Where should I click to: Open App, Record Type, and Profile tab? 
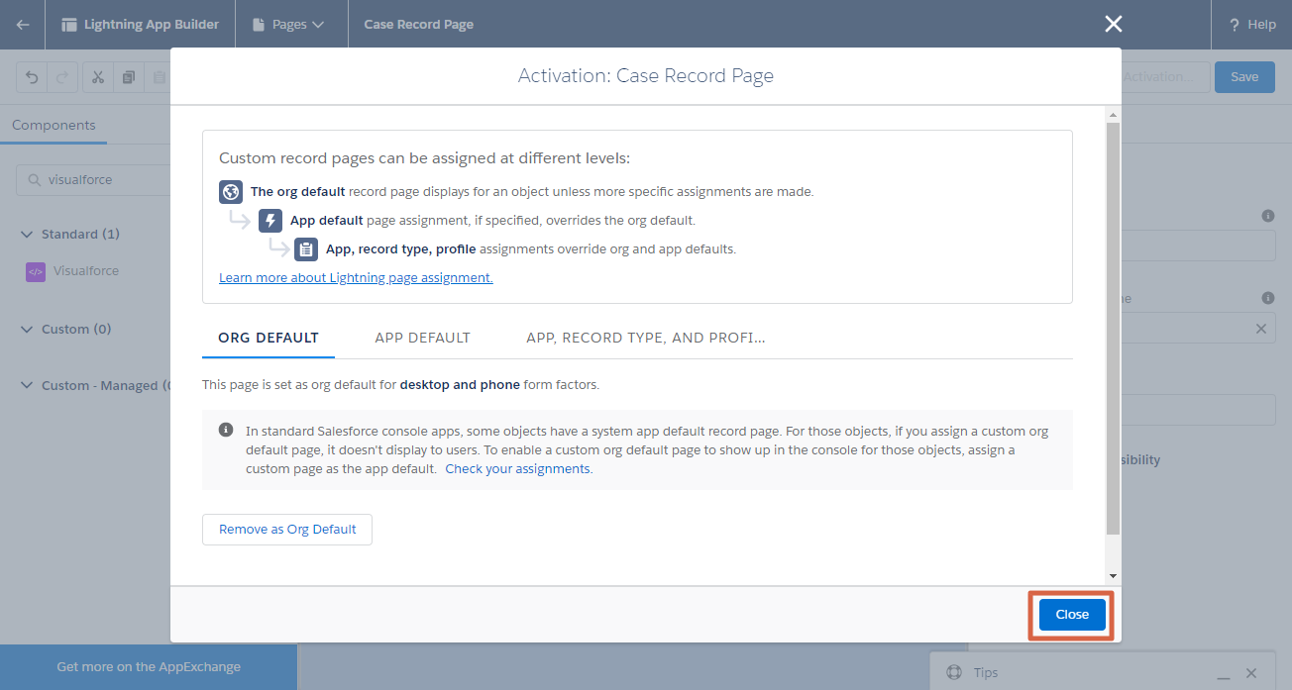tap(645, 338)
